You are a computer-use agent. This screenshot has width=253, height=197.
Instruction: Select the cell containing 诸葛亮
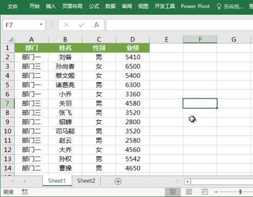tap(65, 85)
